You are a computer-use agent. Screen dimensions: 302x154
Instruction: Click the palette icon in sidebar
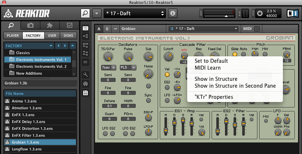point(86,84)
